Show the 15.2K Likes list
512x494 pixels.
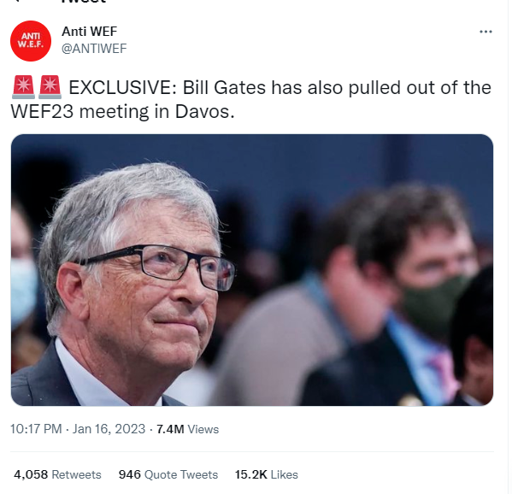[267, 474]
